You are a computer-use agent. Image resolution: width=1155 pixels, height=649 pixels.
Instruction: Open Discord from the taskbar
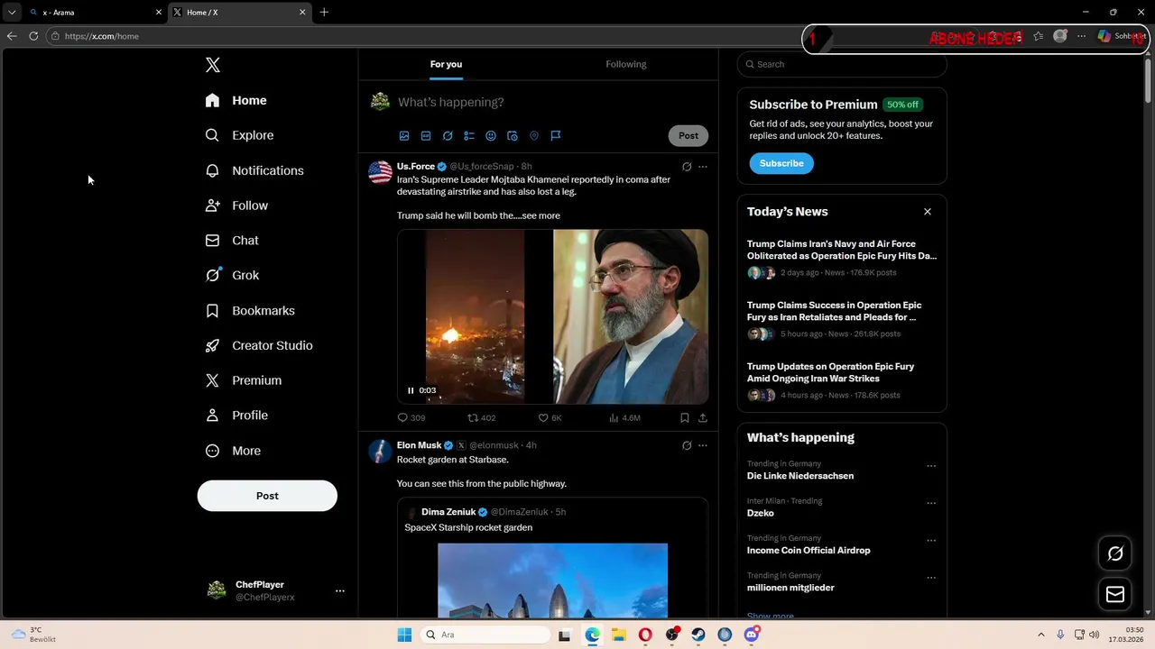pos(752,635)
